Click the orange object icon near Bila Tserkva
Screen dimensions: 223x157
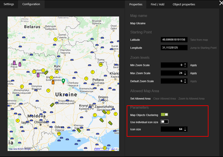(53, 82)
